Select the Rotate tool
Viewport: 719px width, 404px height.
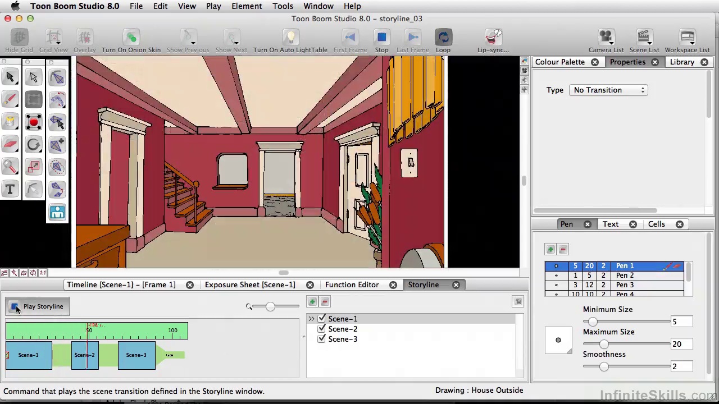click(34, 144)
